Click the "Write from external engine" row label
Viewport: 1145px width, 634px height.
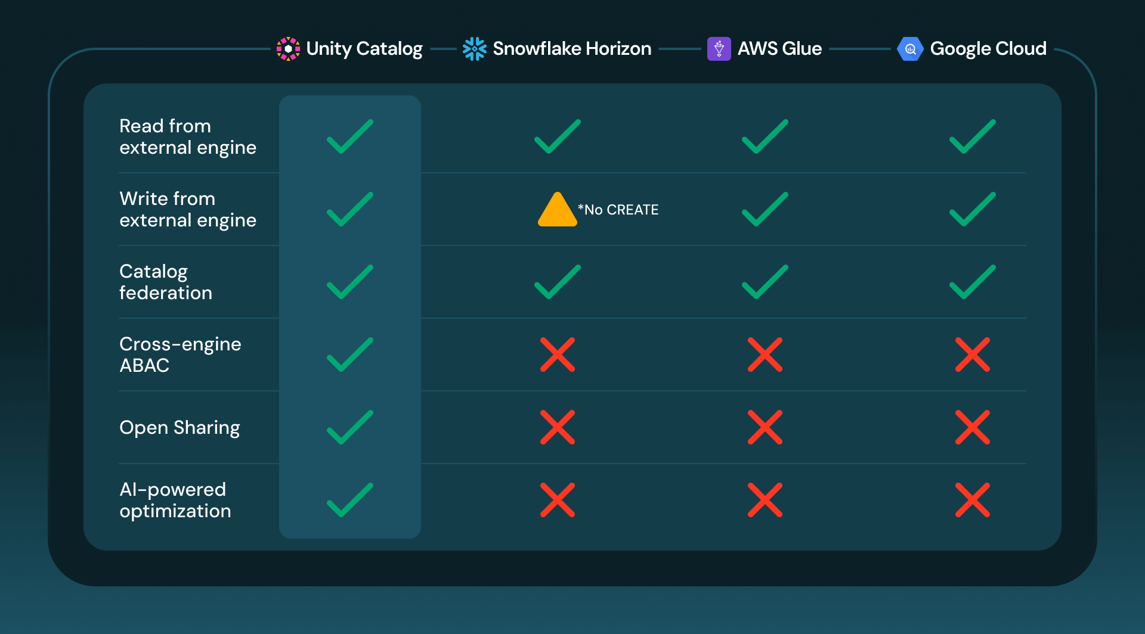188,209
